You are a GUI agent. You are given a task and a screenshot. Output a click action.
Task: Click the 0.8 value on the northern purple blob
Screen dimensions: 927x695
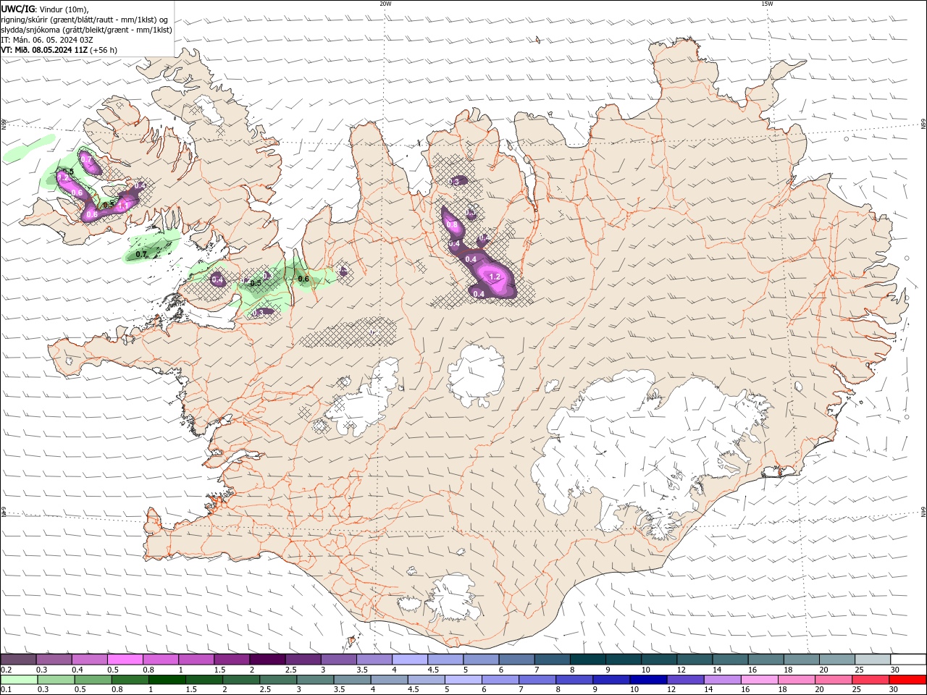tap(452, 225)
